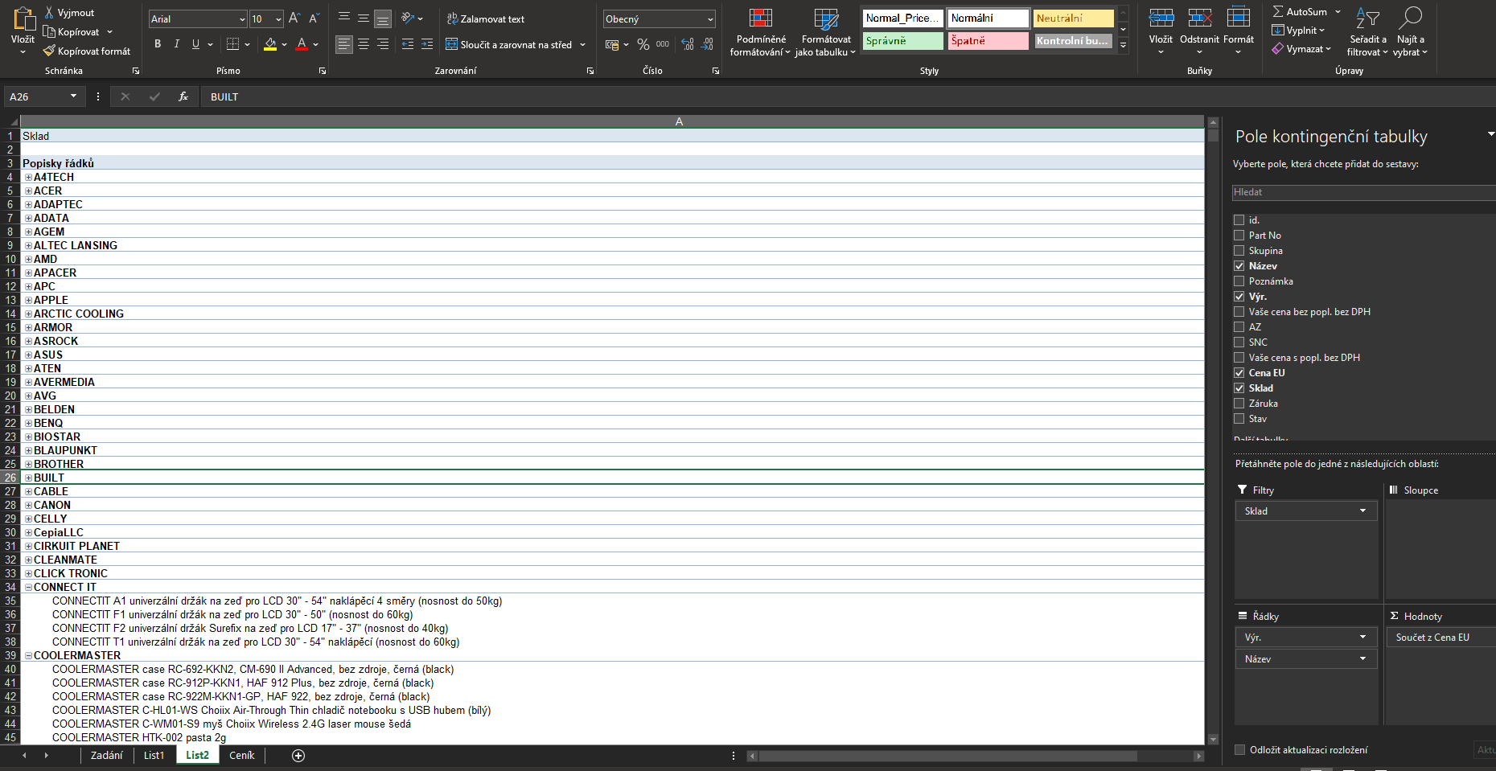Open the Název row field dropdown arrow
This screenshot has height=771, width=1496.
coord(1362,659)
